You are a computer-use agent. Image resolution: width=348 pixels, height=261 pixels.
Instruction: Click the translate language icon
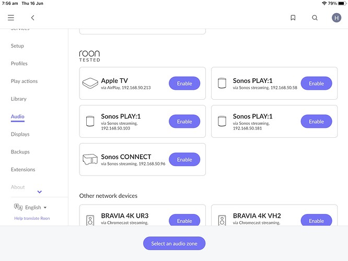[x=18, y=207]
